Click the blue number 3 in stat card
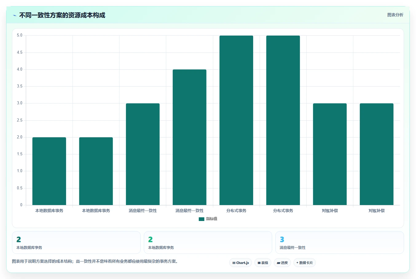The width and height of the screenshot is (416, 279). [282, 239]
